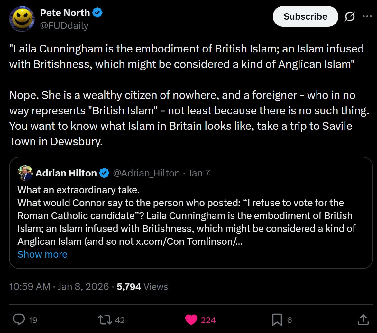Click Adrian Hilton's blue verified badge

(x=104, y=173)
